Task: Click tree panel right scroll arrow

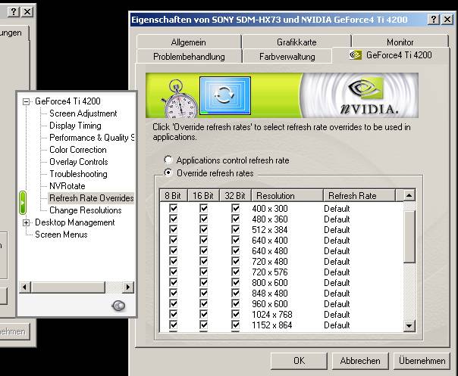Action: tap(128, 287)
